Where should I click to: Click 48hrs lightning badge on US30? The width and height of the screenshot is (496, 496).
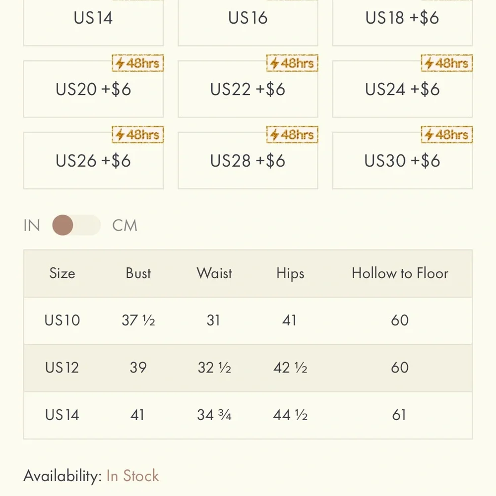click(447, 135)
